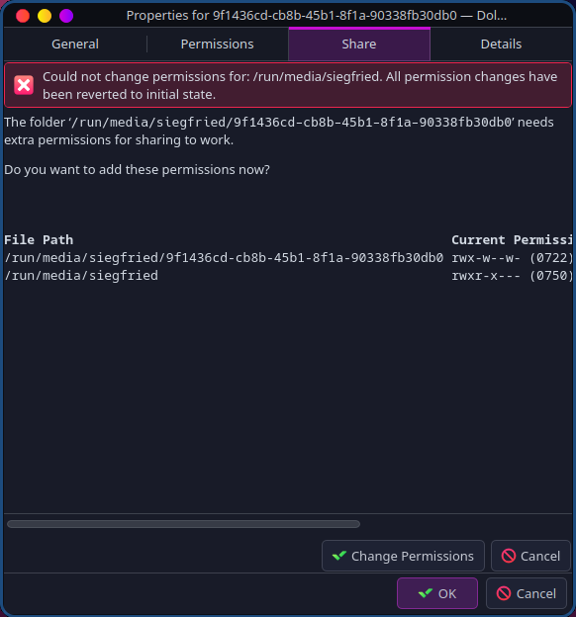Click the horizontal scrollbar under file list
Screen dimensions: 576x617
(184, 524)
